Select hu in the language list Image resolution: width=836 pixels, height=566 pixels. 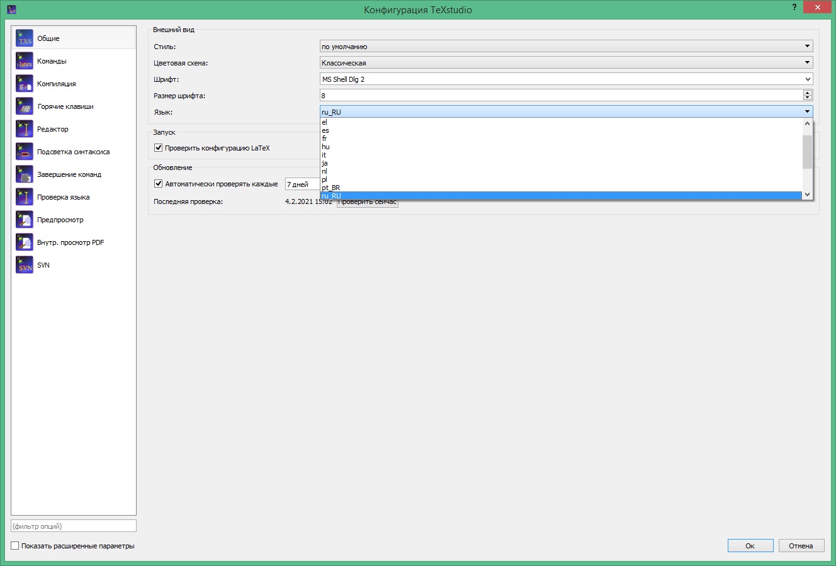pyautogui.click(x=561, y=147)
